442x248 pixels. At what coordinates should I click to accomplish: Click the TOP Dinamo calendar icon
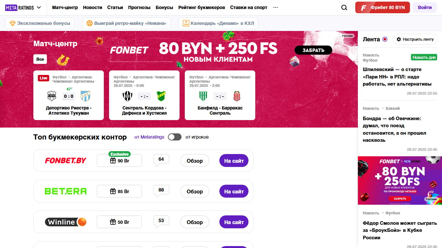click(x=186, y=23)
